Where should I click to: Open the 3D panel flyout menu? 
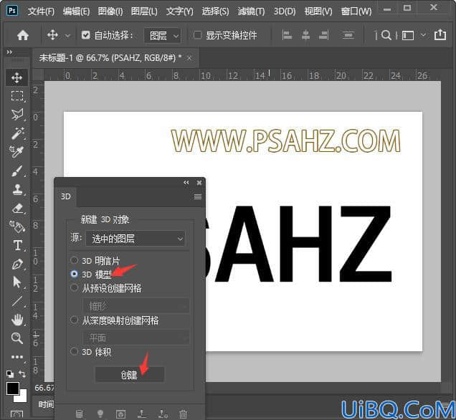tap(198, 197)
